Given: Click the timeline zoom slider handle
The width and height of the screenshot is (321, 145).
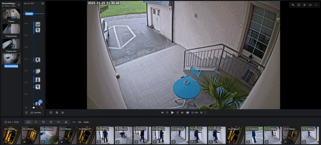Looking at the screenshot, I should (x=34, y=107).
